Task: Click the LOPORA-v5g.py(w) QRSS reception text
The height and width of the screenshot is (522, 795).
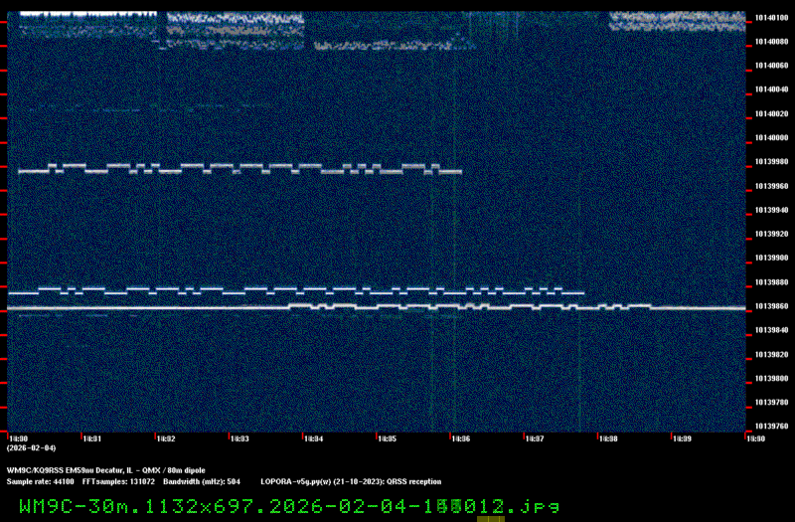Action: point(351,482)
